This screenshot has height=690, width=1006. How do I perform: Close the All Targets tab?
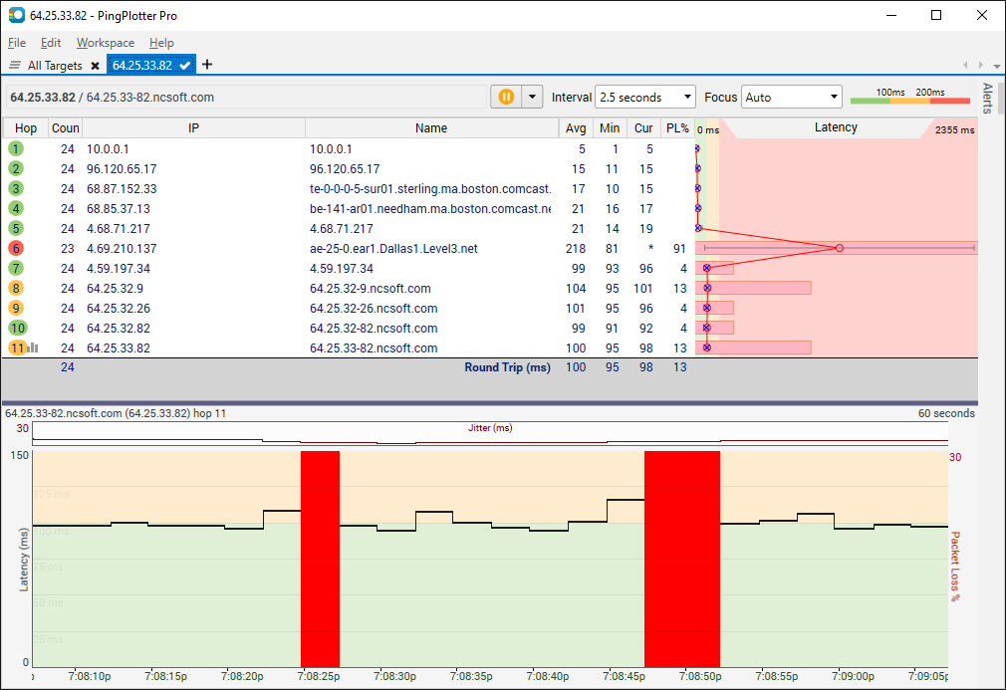click(95, 66)
